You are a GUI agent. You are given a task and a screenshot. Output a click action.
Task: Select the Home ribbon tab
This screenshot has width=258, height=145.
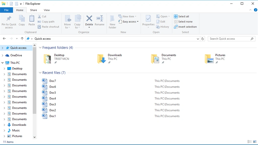20,10
